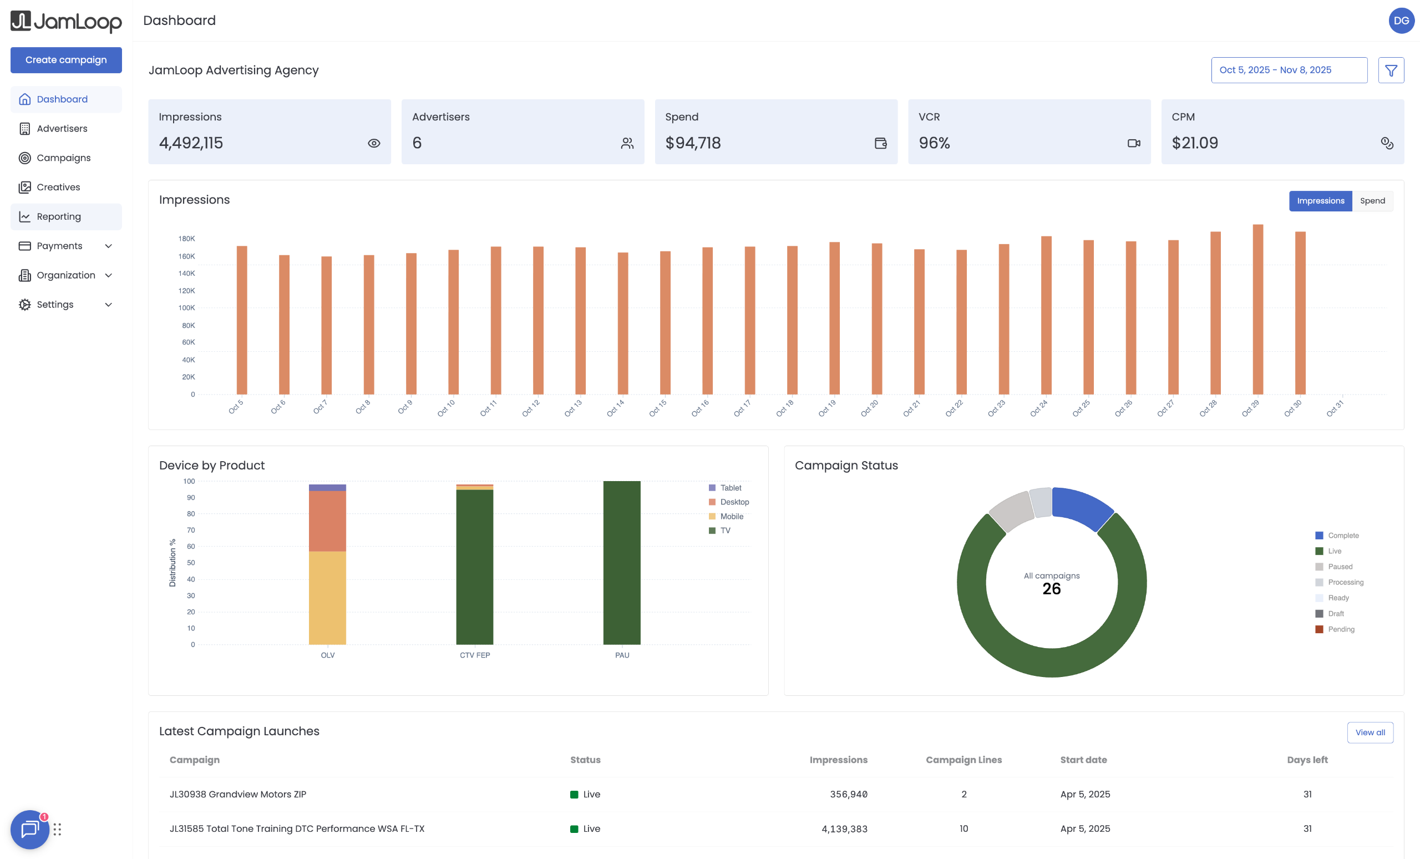
Task: Click View all campaign launches
Action: tap(1370, 732)
